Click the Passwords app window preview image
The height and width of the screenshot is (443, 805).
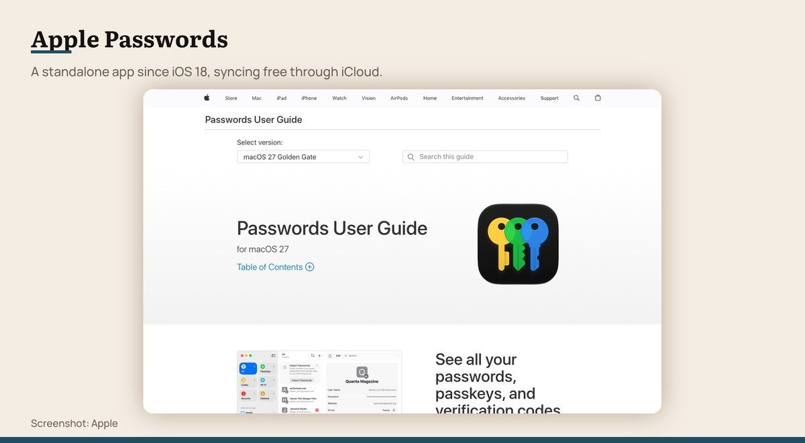pyautogui.click(x=319, y=382)
